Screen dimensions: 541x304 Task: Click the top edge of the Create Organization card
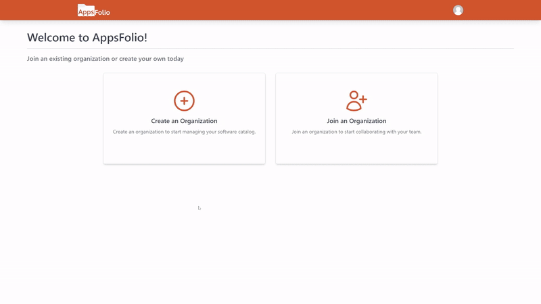pyautogui.click(x=184, y=74)
